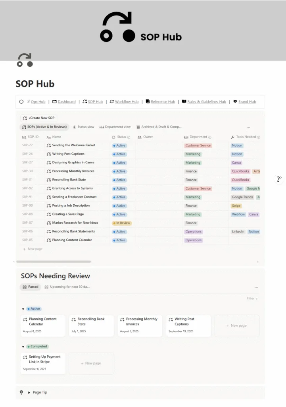This screenshot has width=286, height=407.
Task: Click the circle icon at the start of the navigation bar
Action: [21, 102]
